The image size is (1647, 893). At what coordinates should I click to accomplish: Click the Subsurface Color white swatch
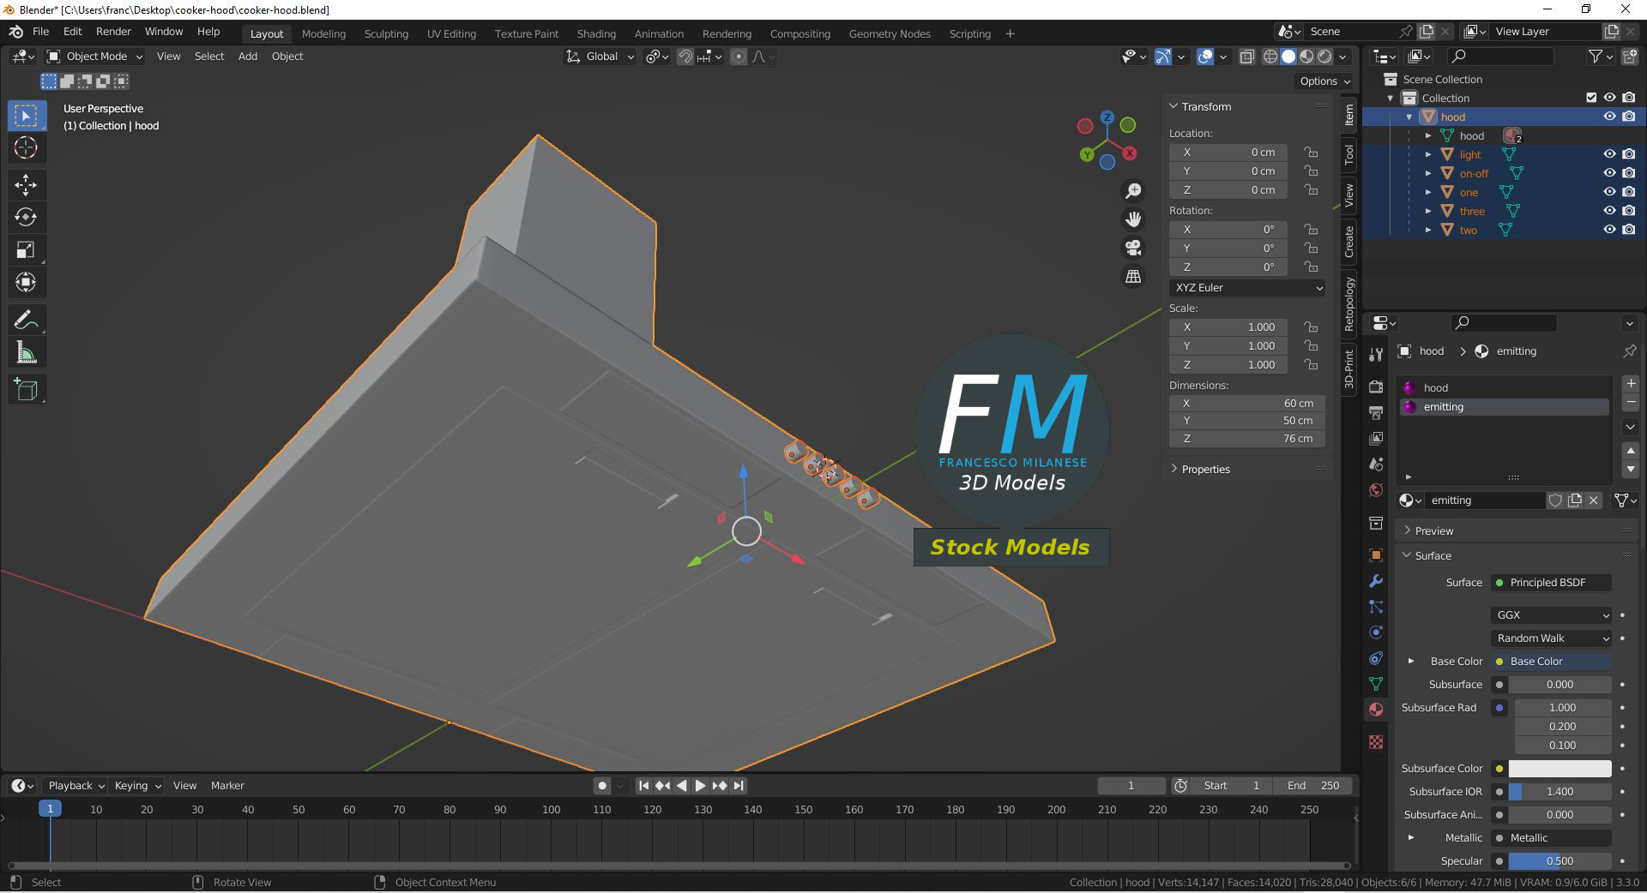[1560, 769]
